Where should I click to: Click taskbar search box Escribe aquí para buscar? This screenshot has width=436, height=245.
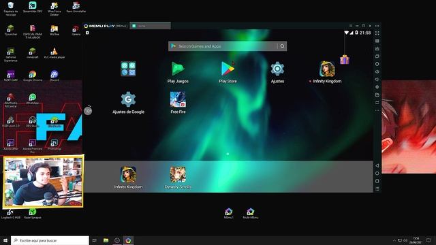[x=50, y=240]
